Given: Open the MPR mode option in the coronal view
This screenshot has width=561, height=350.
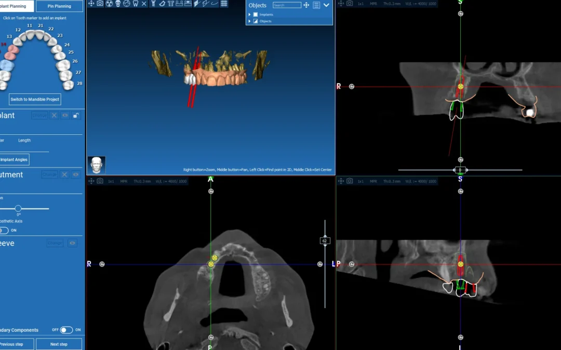Looking at the screenshot, I should [373, 4].
